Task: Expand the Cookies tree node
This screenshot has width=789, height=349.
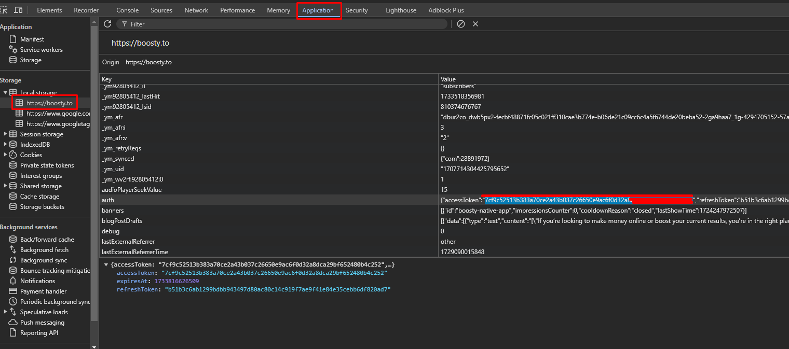Action: coord(6,155)
